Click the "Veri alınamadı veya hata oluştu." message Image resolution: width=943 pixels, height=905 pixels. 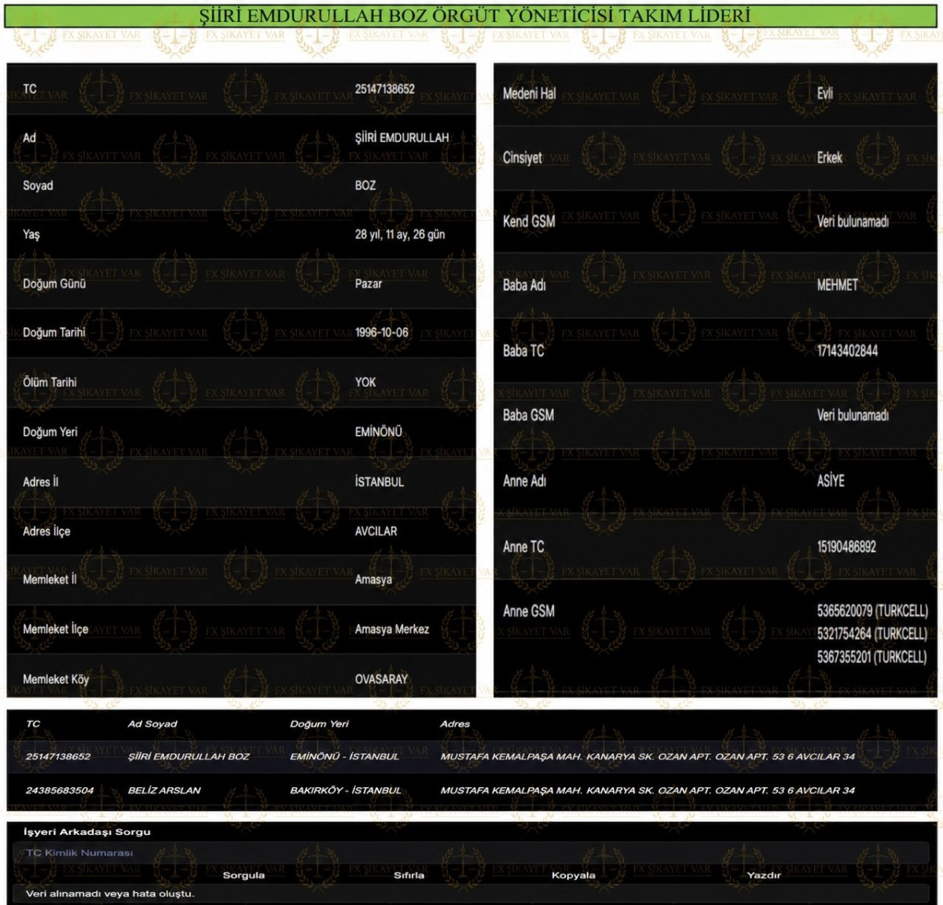click(110, 893)
